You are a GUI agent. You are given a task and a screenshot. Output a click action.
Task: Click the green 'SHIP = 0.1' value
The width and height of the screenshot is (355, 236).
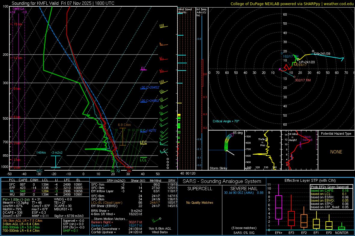point(70,231)
